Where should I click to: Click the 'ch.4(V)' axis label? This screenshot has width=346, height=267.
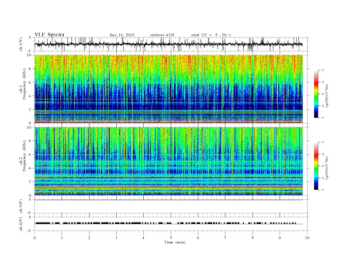pyautogui.click(x=21, y=224)
